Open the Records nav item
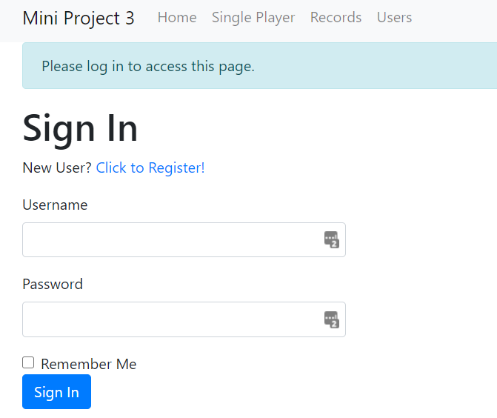 click(x=336, y=18)
